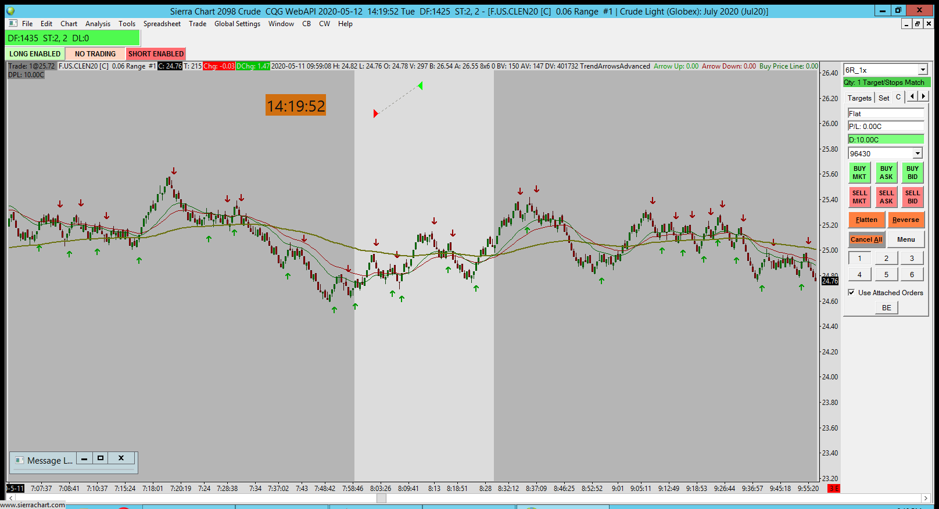The image size is (939, 509).
Task: Click the Cancel All orders button
Action: coord(866,239)
